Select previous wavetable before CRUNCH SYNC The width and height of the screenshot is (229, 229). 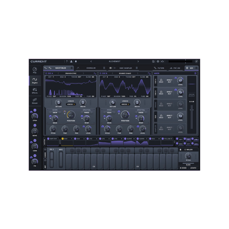click(58, 73)
